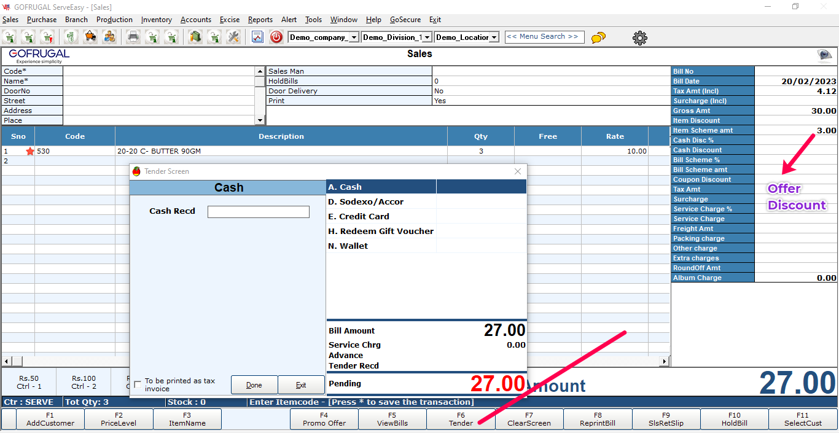Click the customer Name* field
Screen dimensions: 839x433
(159, 81)
